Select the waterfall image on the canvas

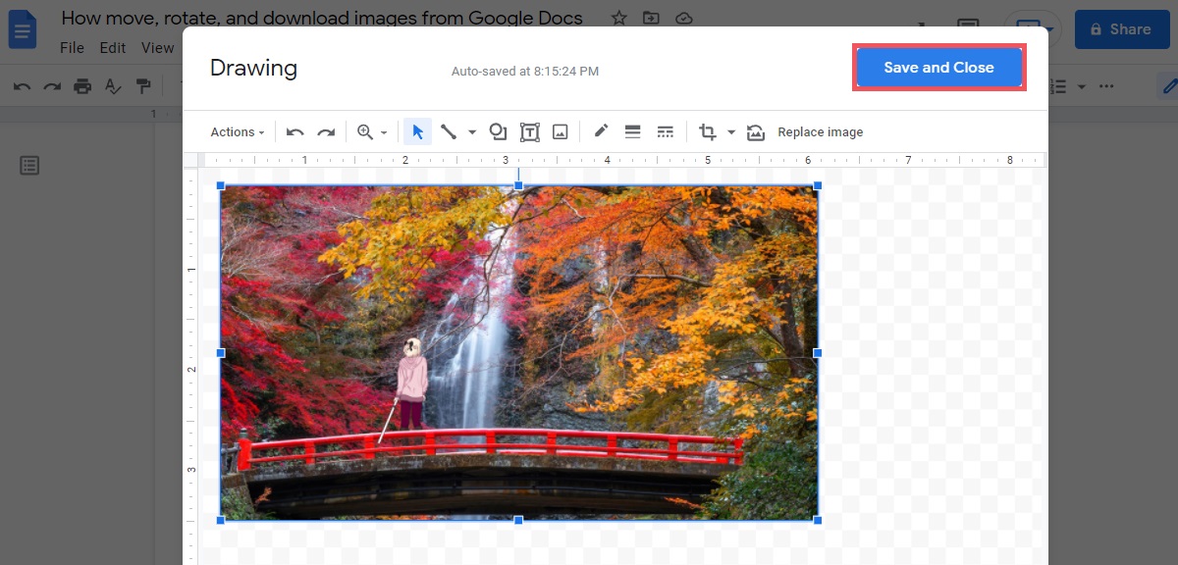[x=518, y=353]
